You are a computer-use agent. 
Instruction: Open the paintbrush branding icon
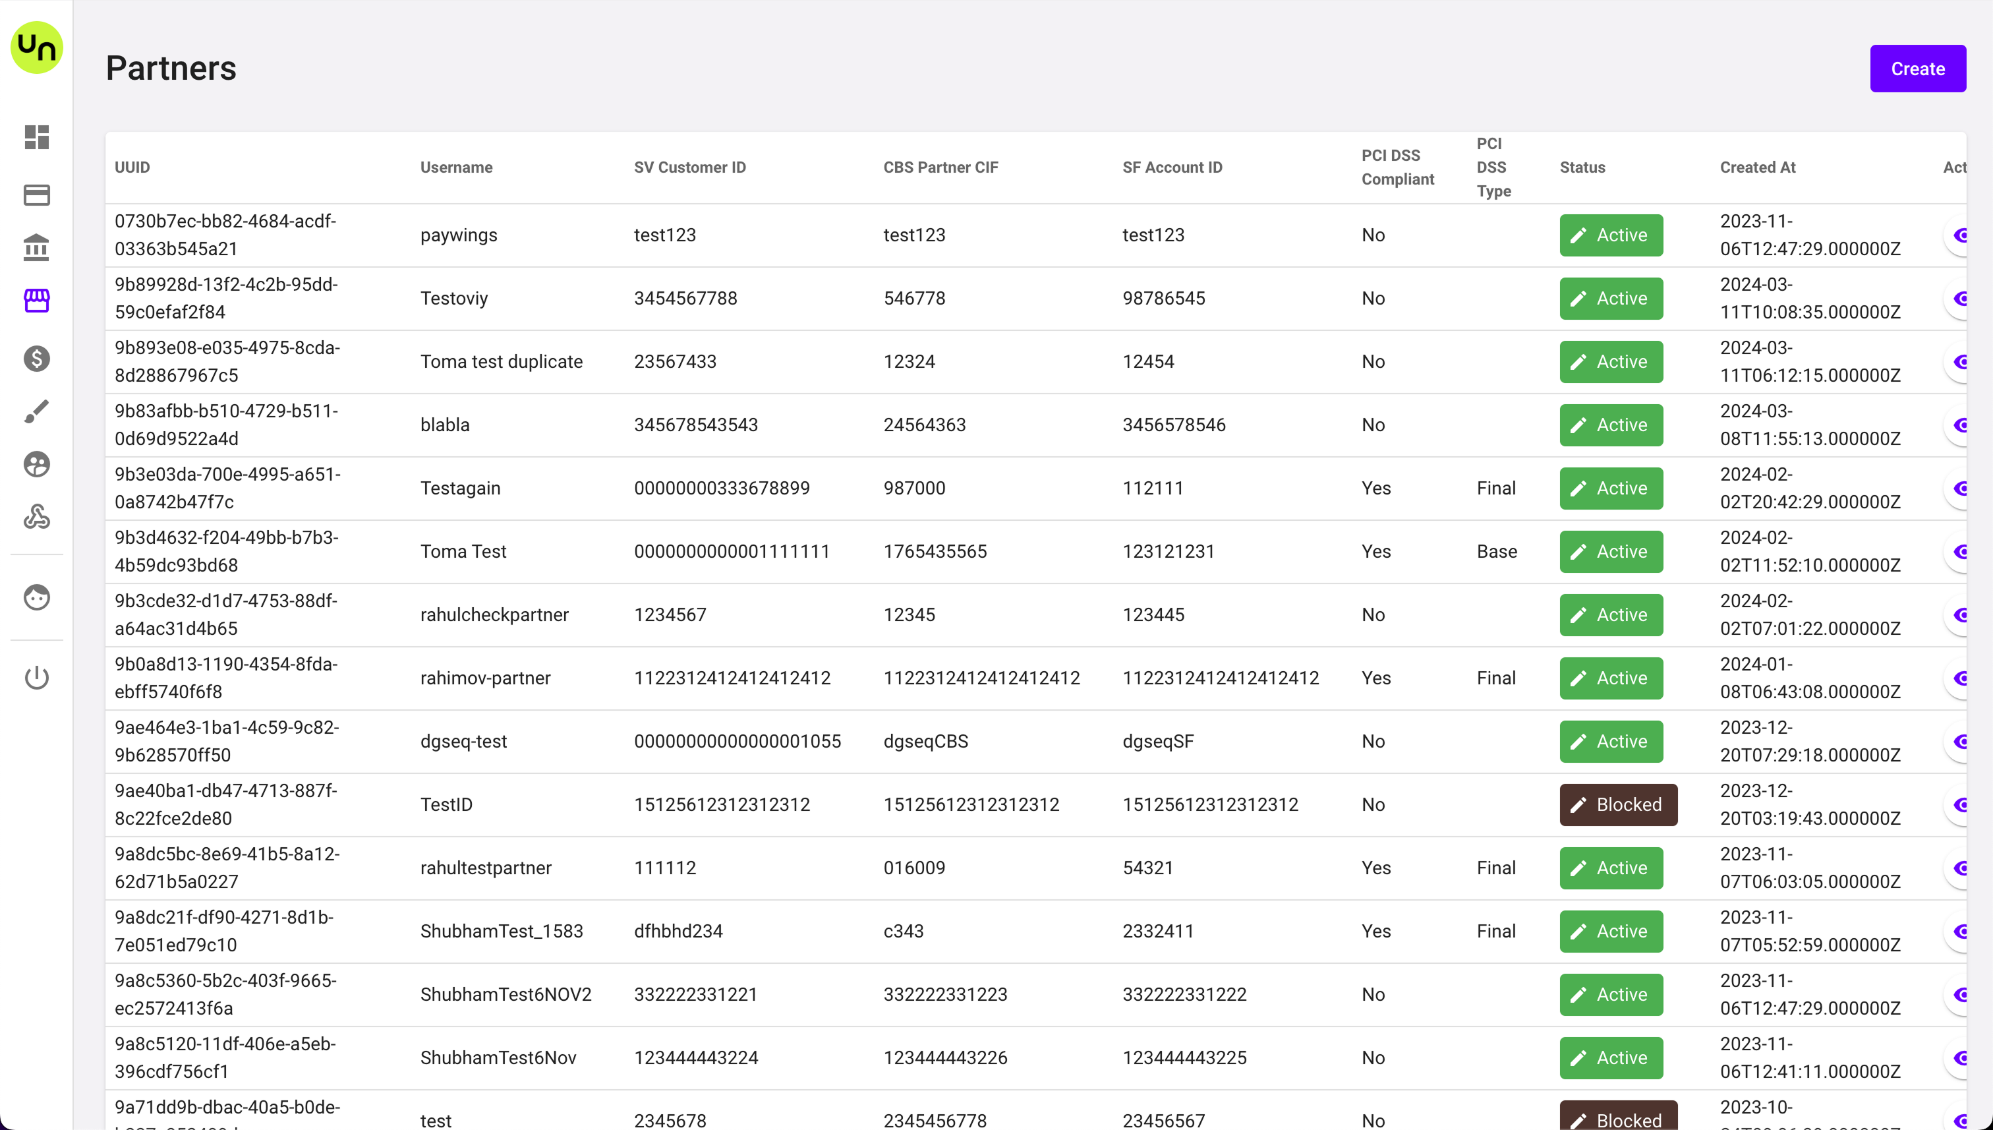36,411
